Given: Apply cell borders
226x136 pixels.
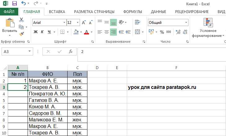Looking at the screenshot, I should coord(62,32).
